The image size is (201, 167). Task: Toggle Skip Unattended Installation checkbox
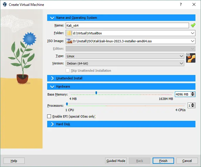(68, 71)
